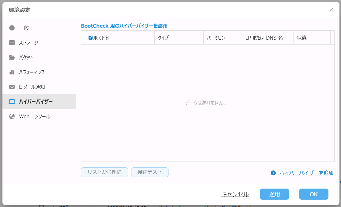The width and height of the screenshot is (341, 207).
Task: Click the General info icon in sidebar
Action: 12,28
